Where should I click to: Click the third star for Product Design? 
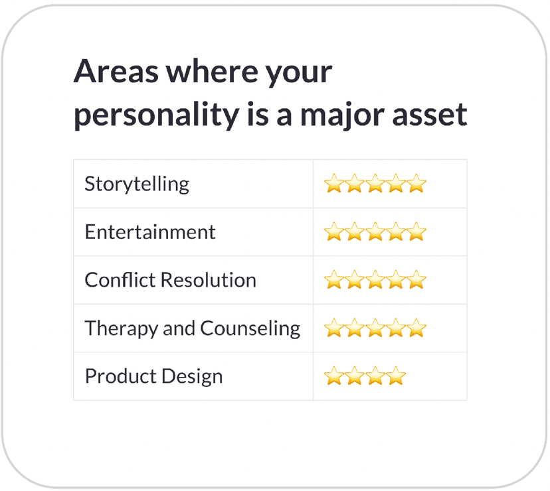click(x=375, y=377)
